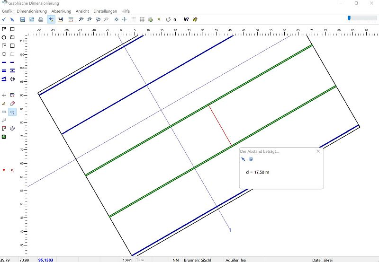This screenshot has height=262, width=379.
Task: Click the blue slider at top right
Action: click(x=349, y=18)
